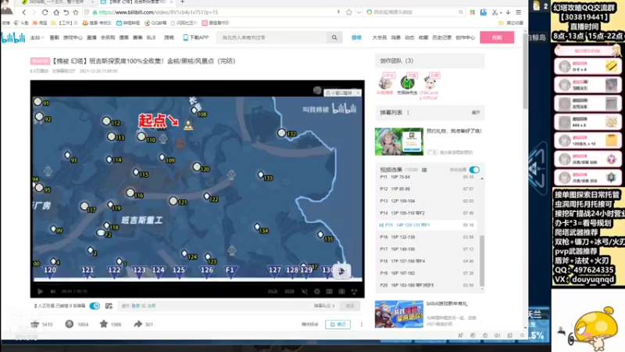Open the browser hamburger menu
The image size is (625, 352).
[518, 13]
